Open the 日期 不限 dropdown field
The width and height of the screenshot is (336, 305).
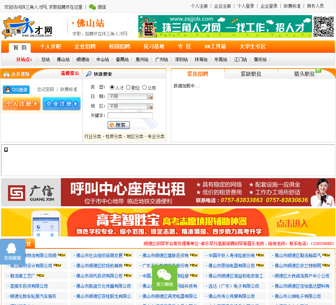(x=127, y=97)
